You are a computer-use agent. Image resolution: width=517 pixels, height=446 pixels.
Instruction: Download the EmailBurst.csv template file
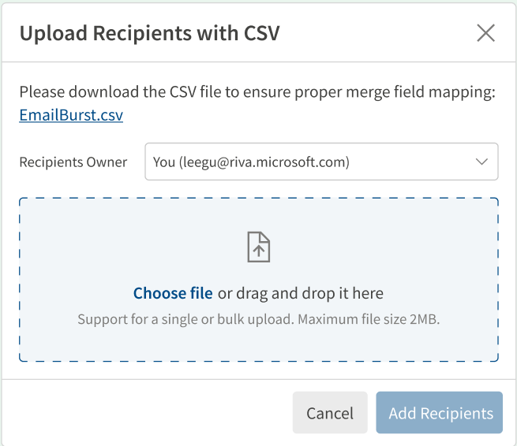(71, 115)
